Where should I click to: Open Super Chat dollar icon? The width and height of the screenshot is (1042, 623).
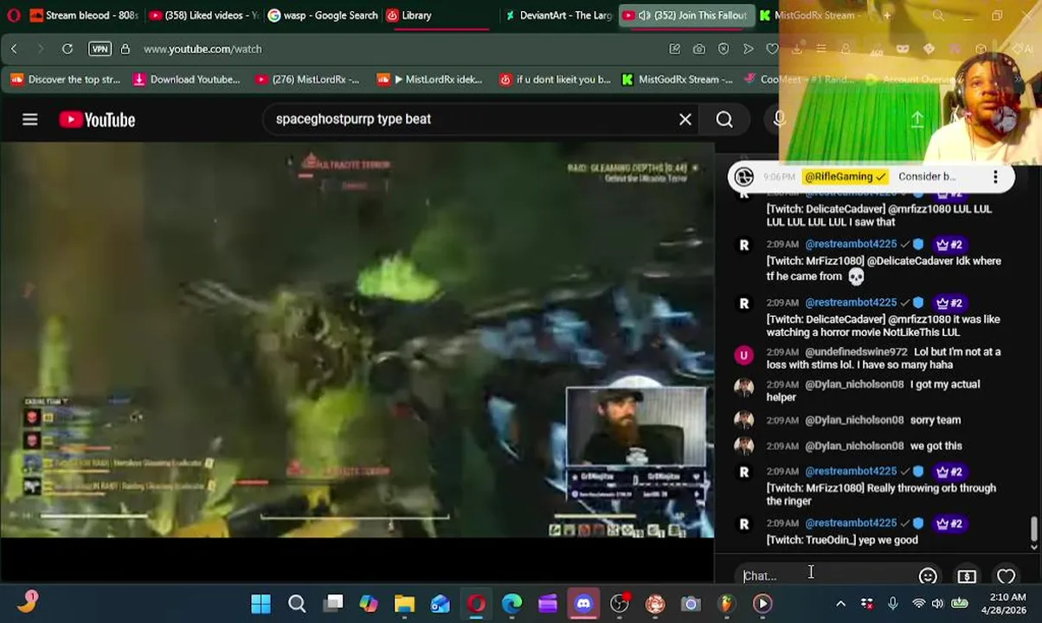click(967, 576)
